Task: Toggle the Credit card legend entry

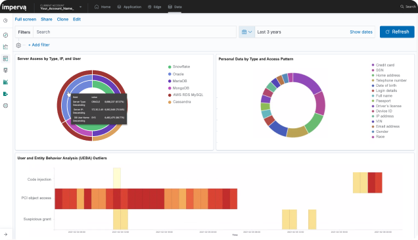Action: point(383,65)
